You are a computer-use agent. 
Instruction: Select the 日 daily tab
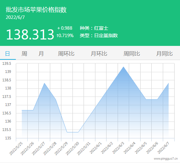click(x=8, y=54)
